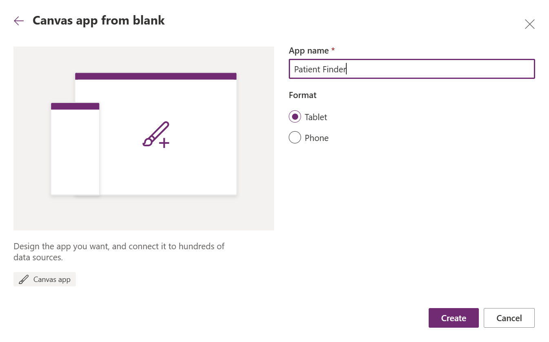Screen dimensions: 549x342
Task: Click the app preview thumbnail
Action: (144, 138)
